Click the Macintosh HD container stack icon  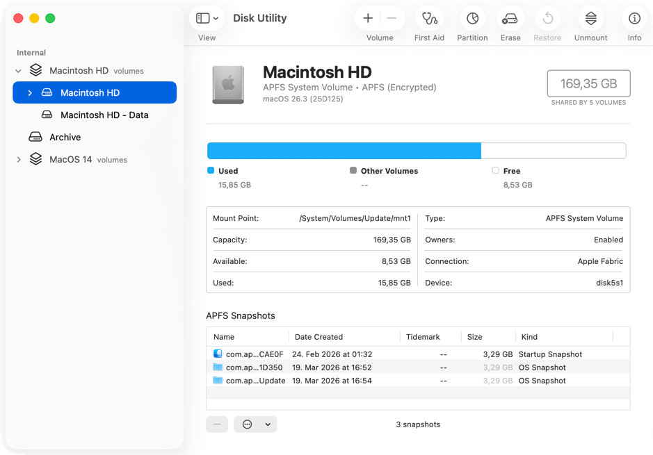(x=36, y=70)
